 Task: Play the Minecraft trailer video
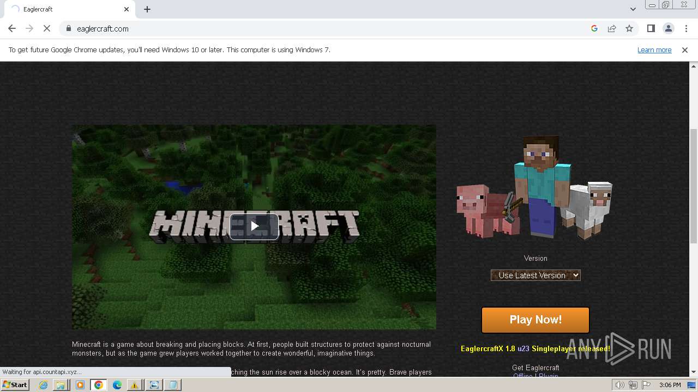pyautogui.click(x=254, y=226)
